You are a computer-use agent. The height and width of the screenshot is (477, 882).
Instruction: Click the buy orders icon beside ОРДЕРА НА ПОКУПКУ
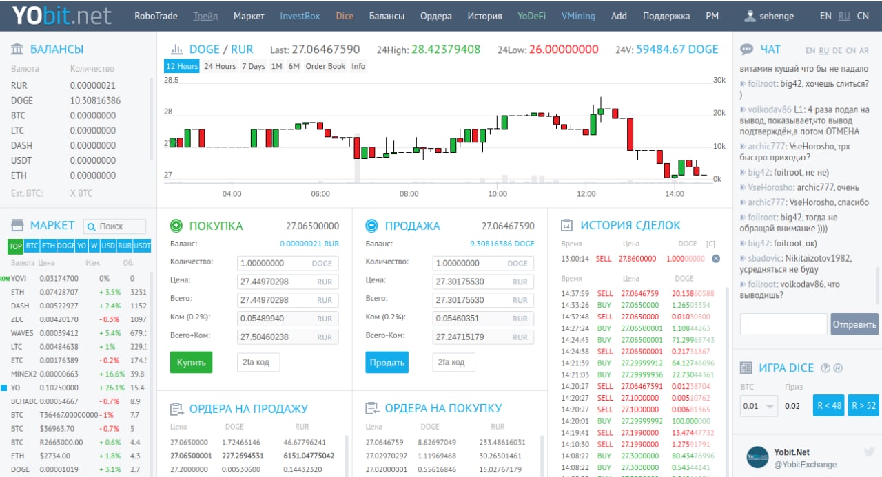coord(372,409)
